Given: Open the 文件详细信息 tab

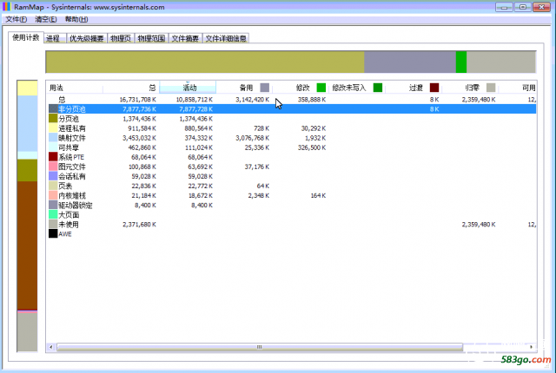Looking at the screenshot, I should coord(226,38).
